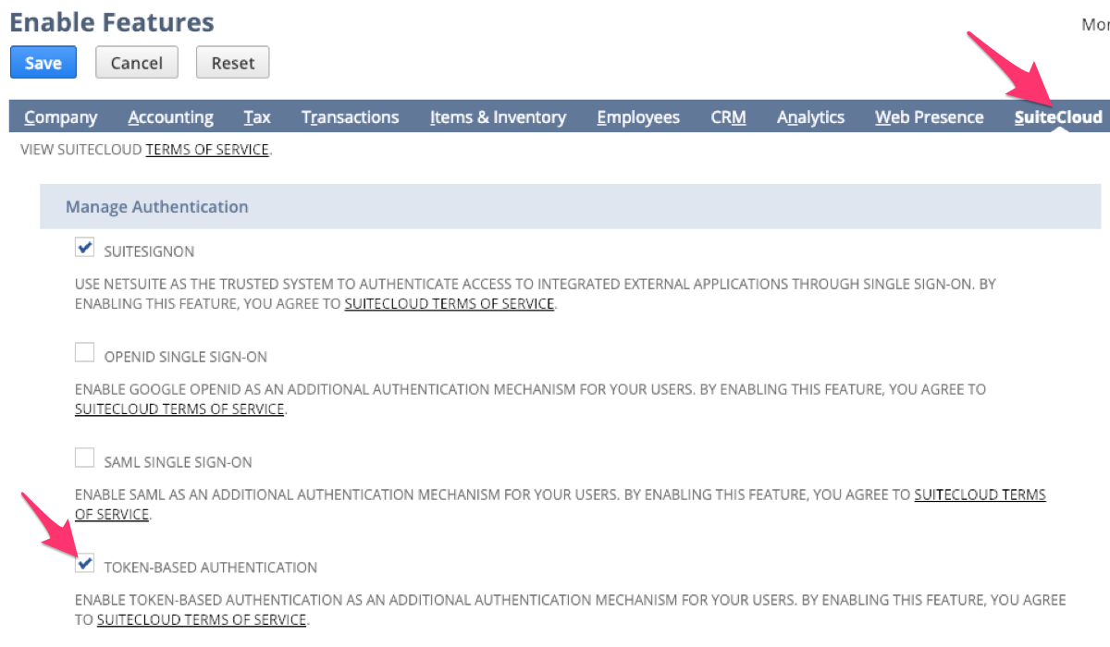
Task: Toggle Token-Based Authentication checkbox
Action: [x=84, y=563]
